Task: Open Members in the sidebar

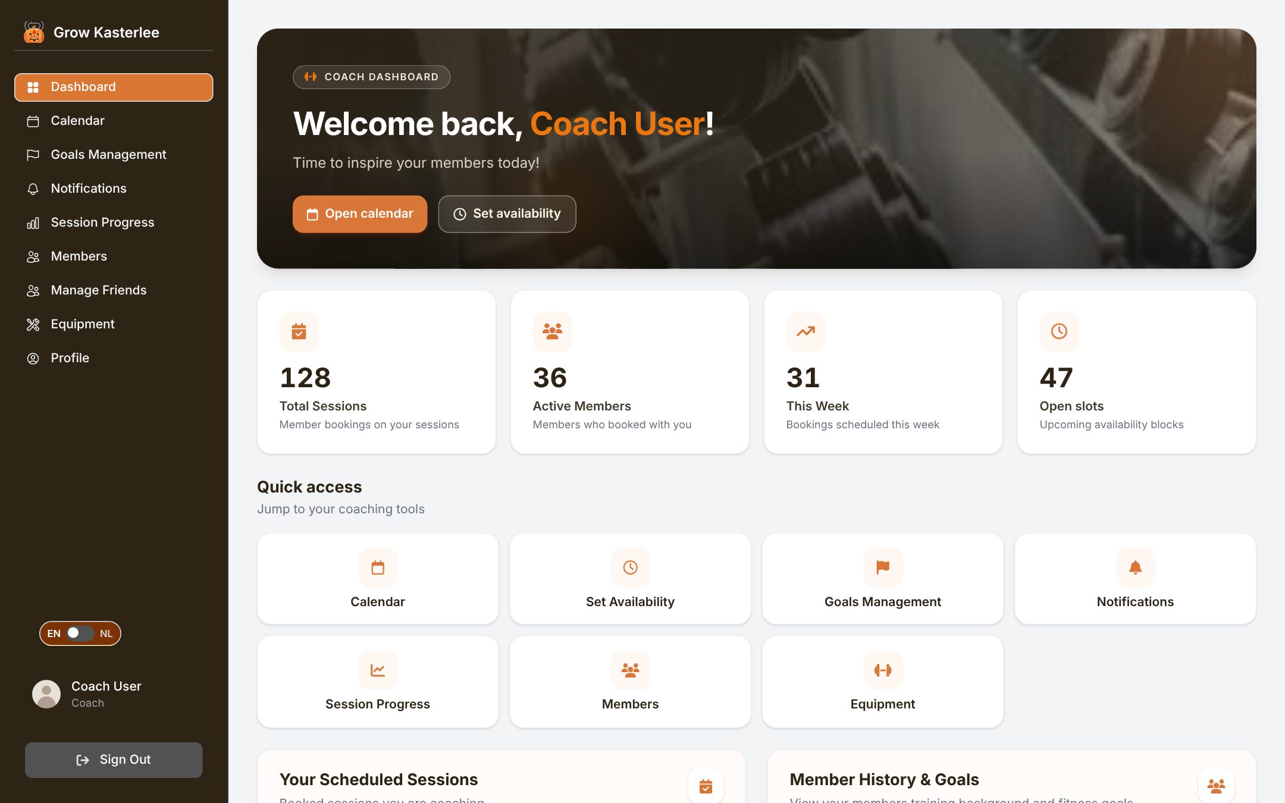Action: pyautogui.click(x=114, y=256)
